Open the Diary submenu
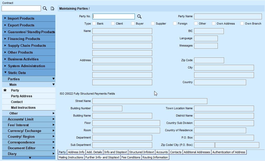The width and height of the screenshot is (265, 161). (x=29, y=154)
